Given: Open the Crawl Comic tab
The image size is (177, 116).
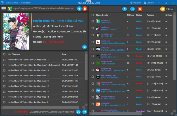Looking at the screenshot, I should [12, 2].
